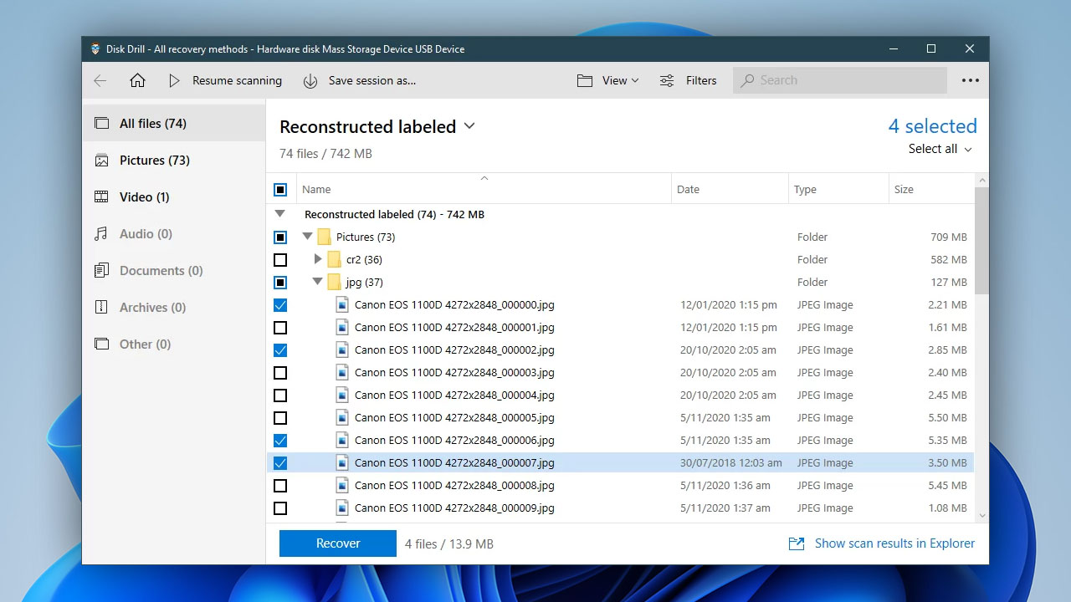Check the 4272x2848_000001.jpg checkbox
Image resolution: width=1071 pixels, height=602 pixels.
pos(280,328)
